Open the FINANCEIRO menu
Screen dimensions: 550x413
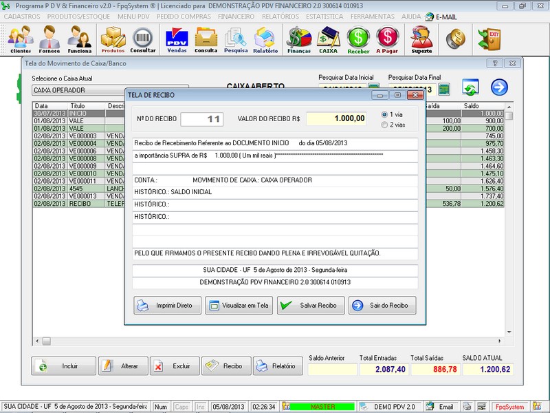click(x=236, y=16)
